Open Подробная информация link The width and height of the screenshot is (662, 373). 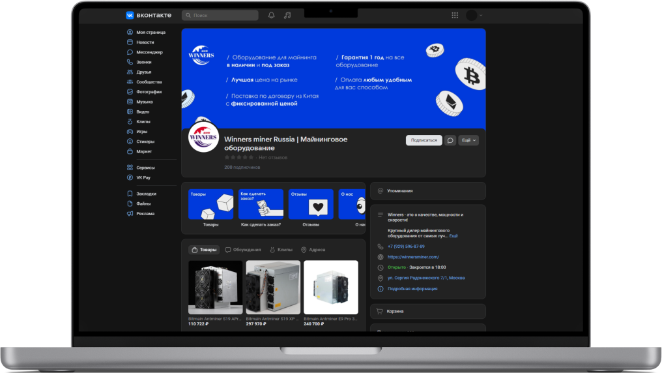click(x=412, y=289)
